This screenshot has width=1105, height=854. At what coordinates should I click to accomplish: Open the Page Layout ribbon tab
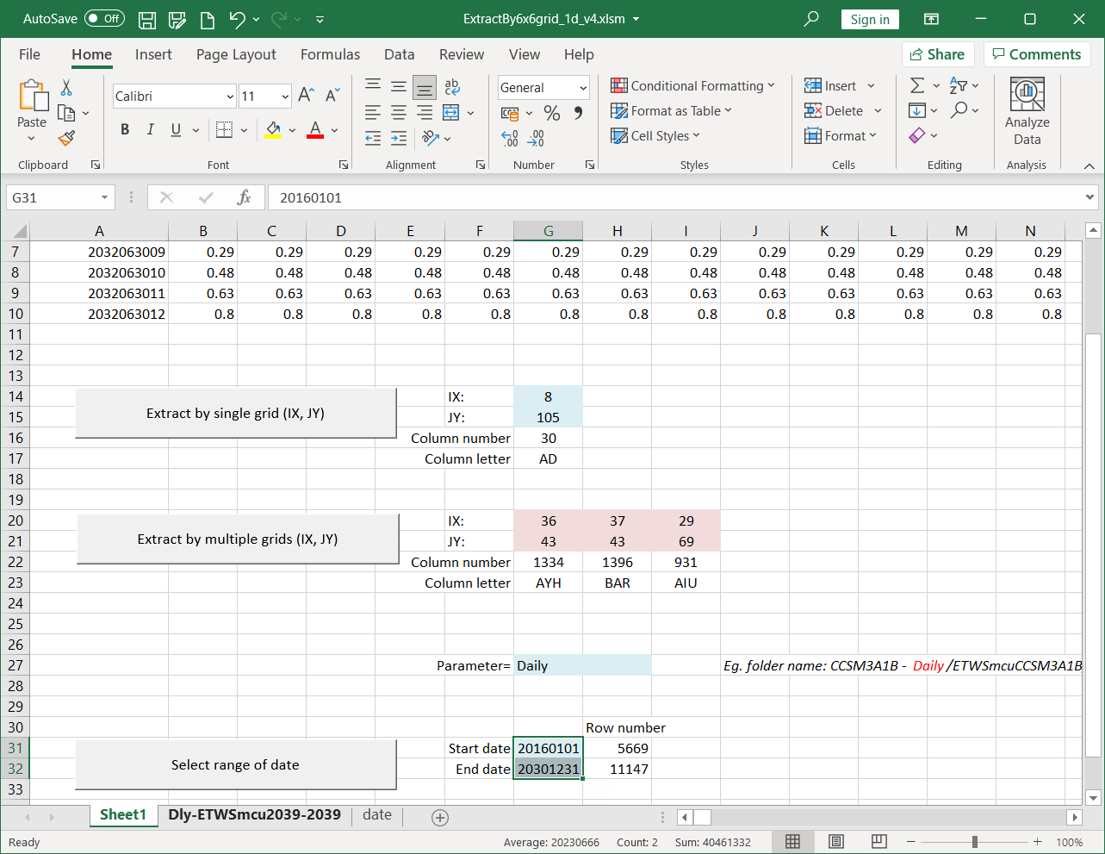tap(236, 54)
